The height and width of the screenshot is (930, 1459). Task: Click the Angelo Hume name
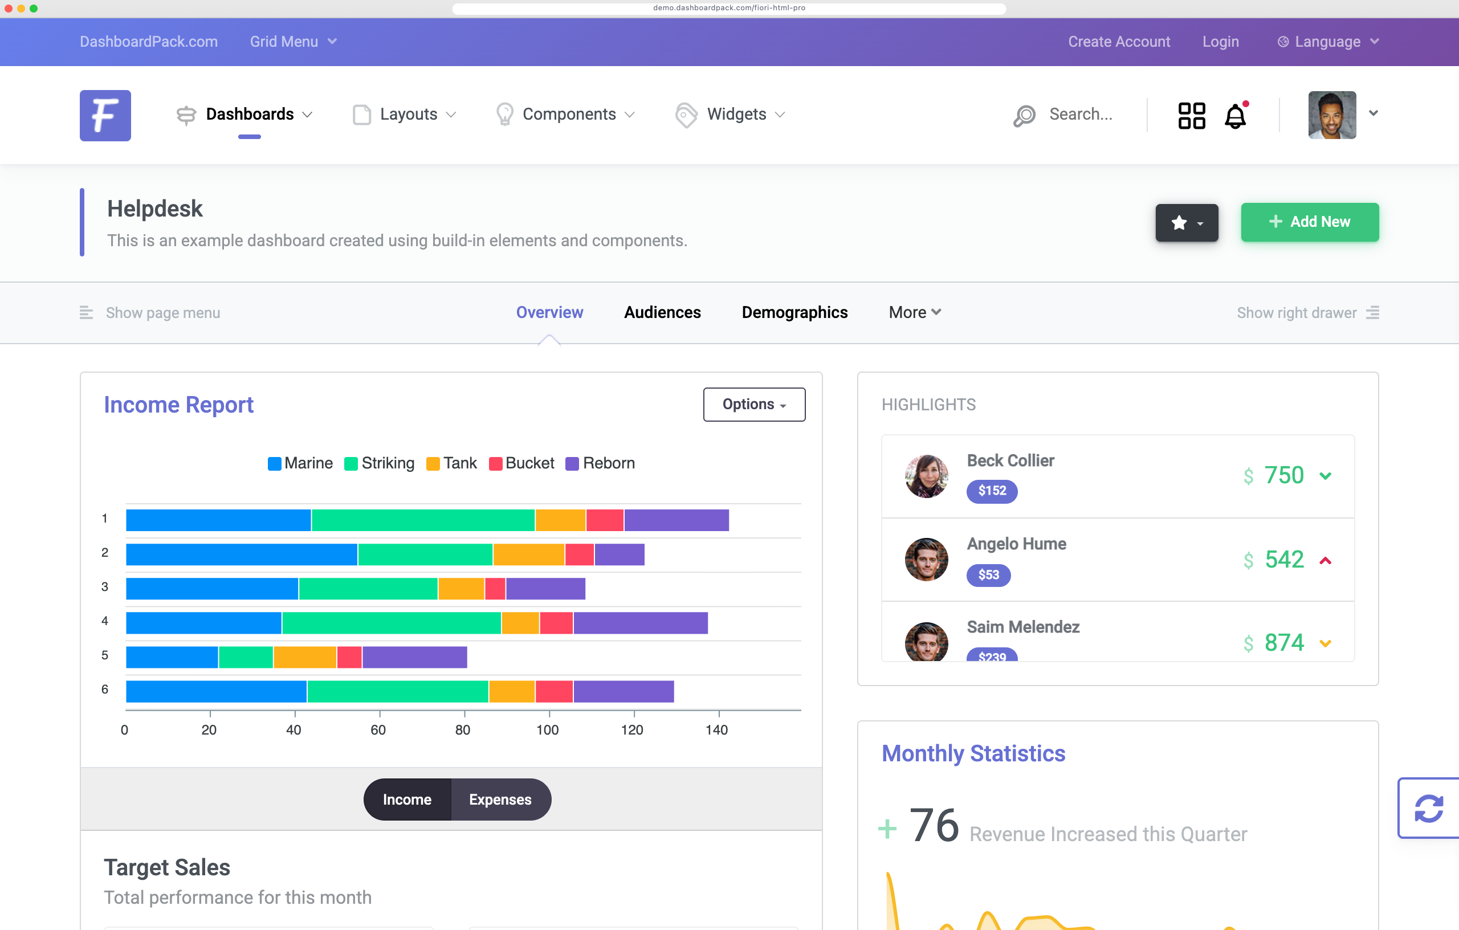pyautogui.click(x=1016, y=544)
